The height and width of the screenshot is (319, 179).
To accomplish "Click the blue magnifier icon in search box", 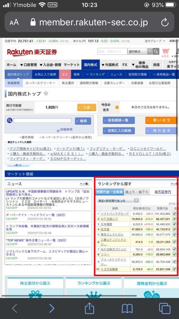I will coord(10,121).
